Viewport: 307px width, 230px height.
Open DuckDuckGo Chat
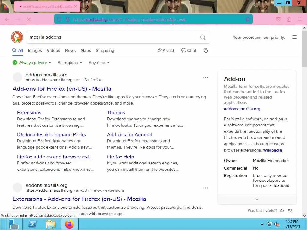(189, 50)
